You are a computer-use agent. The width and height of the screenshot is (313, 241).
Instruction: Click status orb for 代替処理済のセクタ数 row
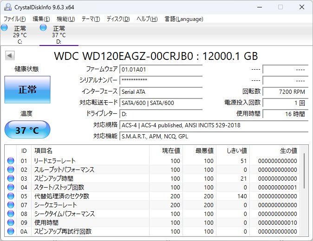point(11,196)
